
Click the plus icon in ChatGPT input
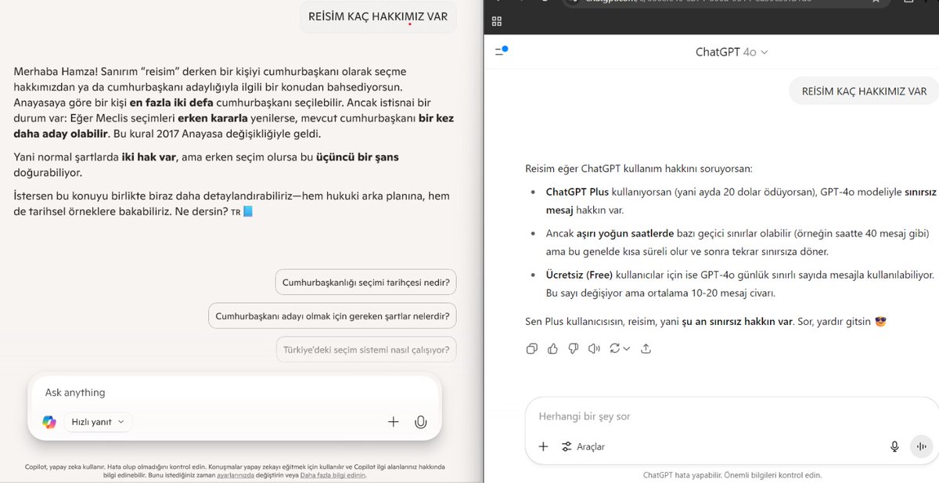tap(543, 446)
